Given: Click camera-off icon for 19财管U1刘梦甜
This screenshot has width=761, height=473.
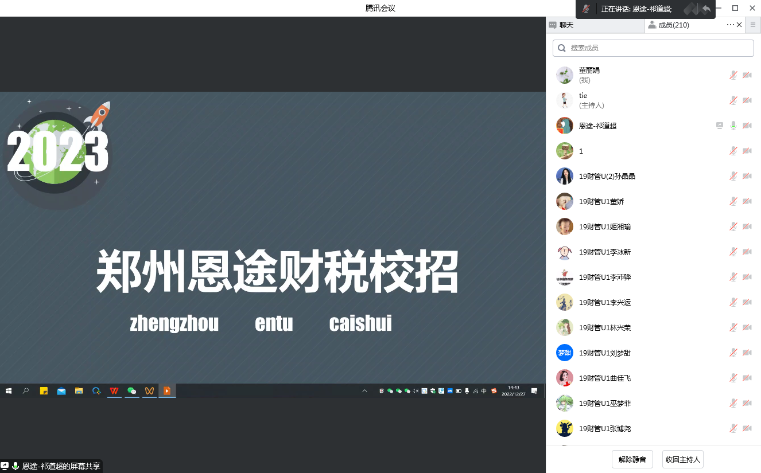Looking at the screenshot, I should click(747, 353).
